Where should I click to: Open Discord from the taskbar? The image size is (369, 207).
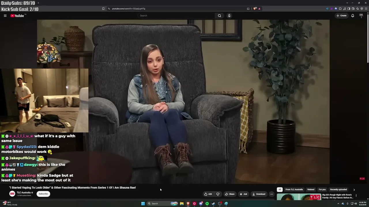tap(201, 204)
